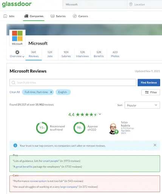This screenshot has height=194, width=162.
Task: Click the Careers icon in navigation
Action: pyautogui.click(x=75, y=16)
